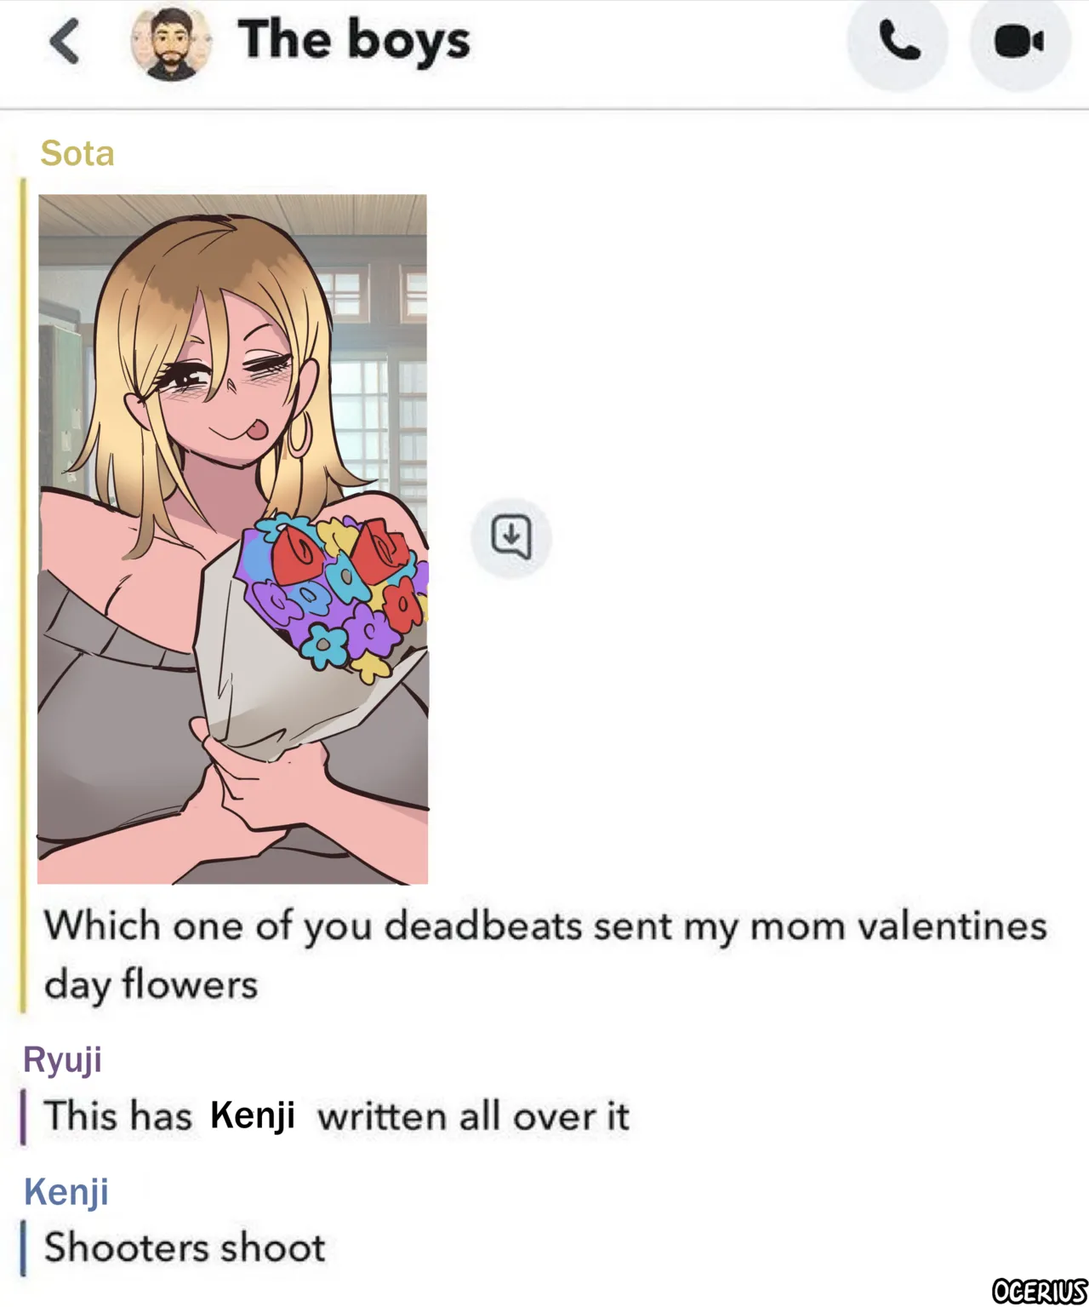Tap the back arrow in header
1089x1307 pixels.
point(65,42)
